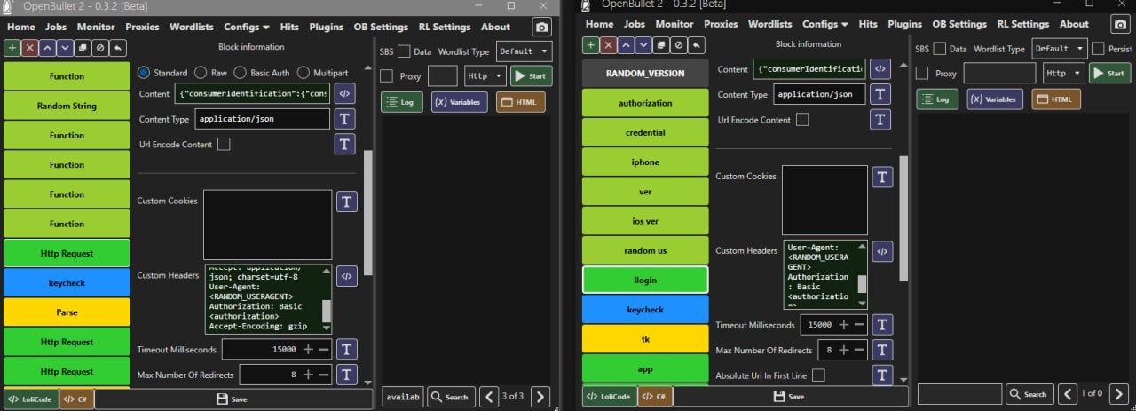Click the move block down arrow in right window
The height and width of the screenshot is (411, 1136).
click(x=643, y=44)
